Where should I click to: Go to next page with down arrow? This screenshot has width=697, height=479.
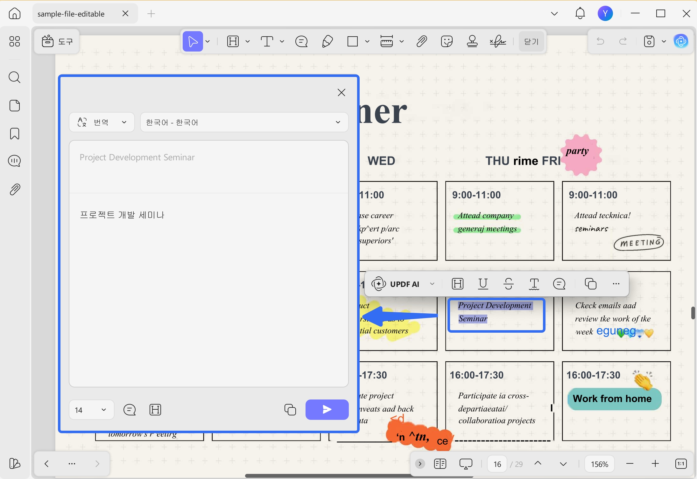click(x=563, y=464)
